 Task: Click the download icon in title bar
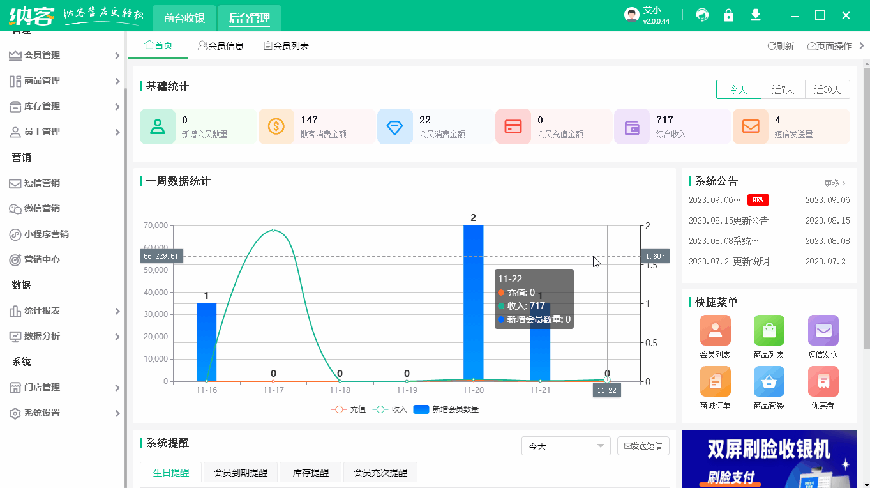click(x=755, y=15)
